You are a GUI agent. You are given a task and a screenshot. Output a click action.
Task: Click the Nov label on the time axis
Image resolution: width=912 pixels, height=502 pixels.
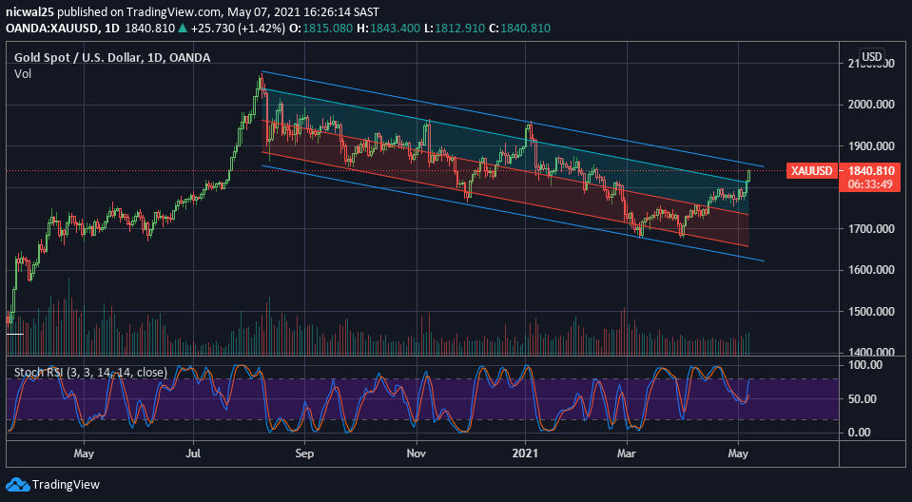coord(417,454)
